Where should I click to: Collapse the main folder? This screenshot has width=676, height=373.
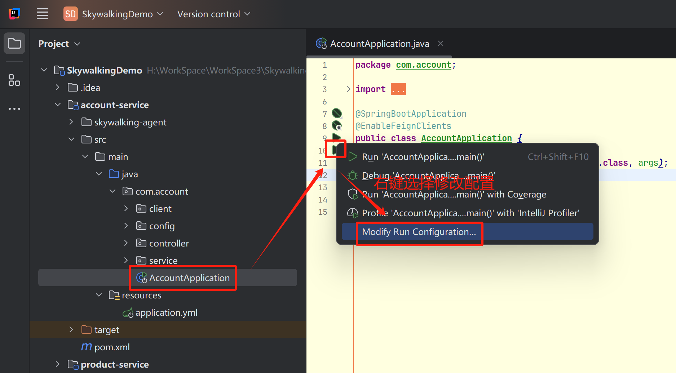click(x=85, y=156)
